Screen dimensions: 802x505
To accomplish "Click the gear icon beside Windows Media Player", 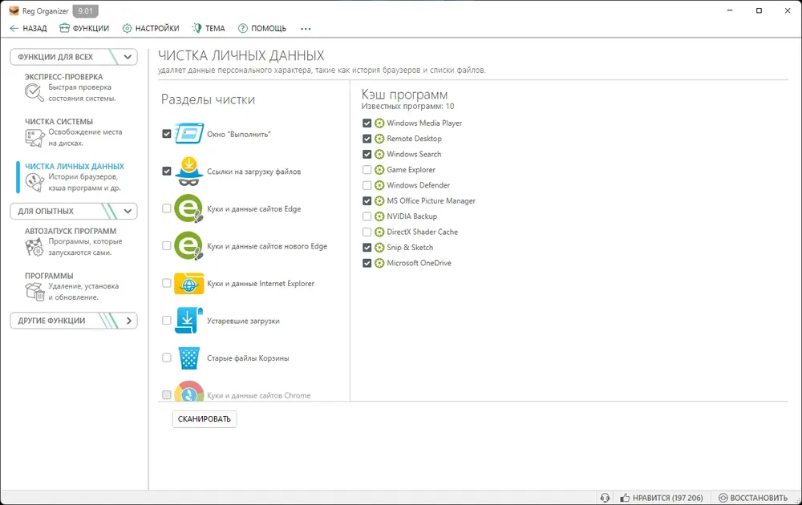I will [379, 123].
